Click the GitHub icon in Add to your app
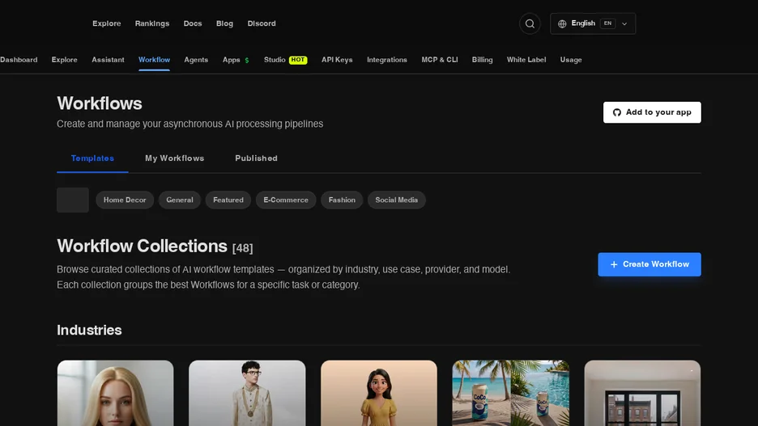Image resolution: width=758 pixels, height=426 pixels. pyautogui.click(x=617, y=112)
